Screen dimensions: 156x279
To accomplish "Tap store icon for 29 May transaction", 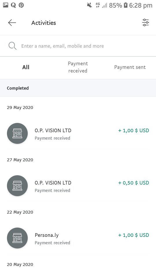I will (x=17, y=133).
